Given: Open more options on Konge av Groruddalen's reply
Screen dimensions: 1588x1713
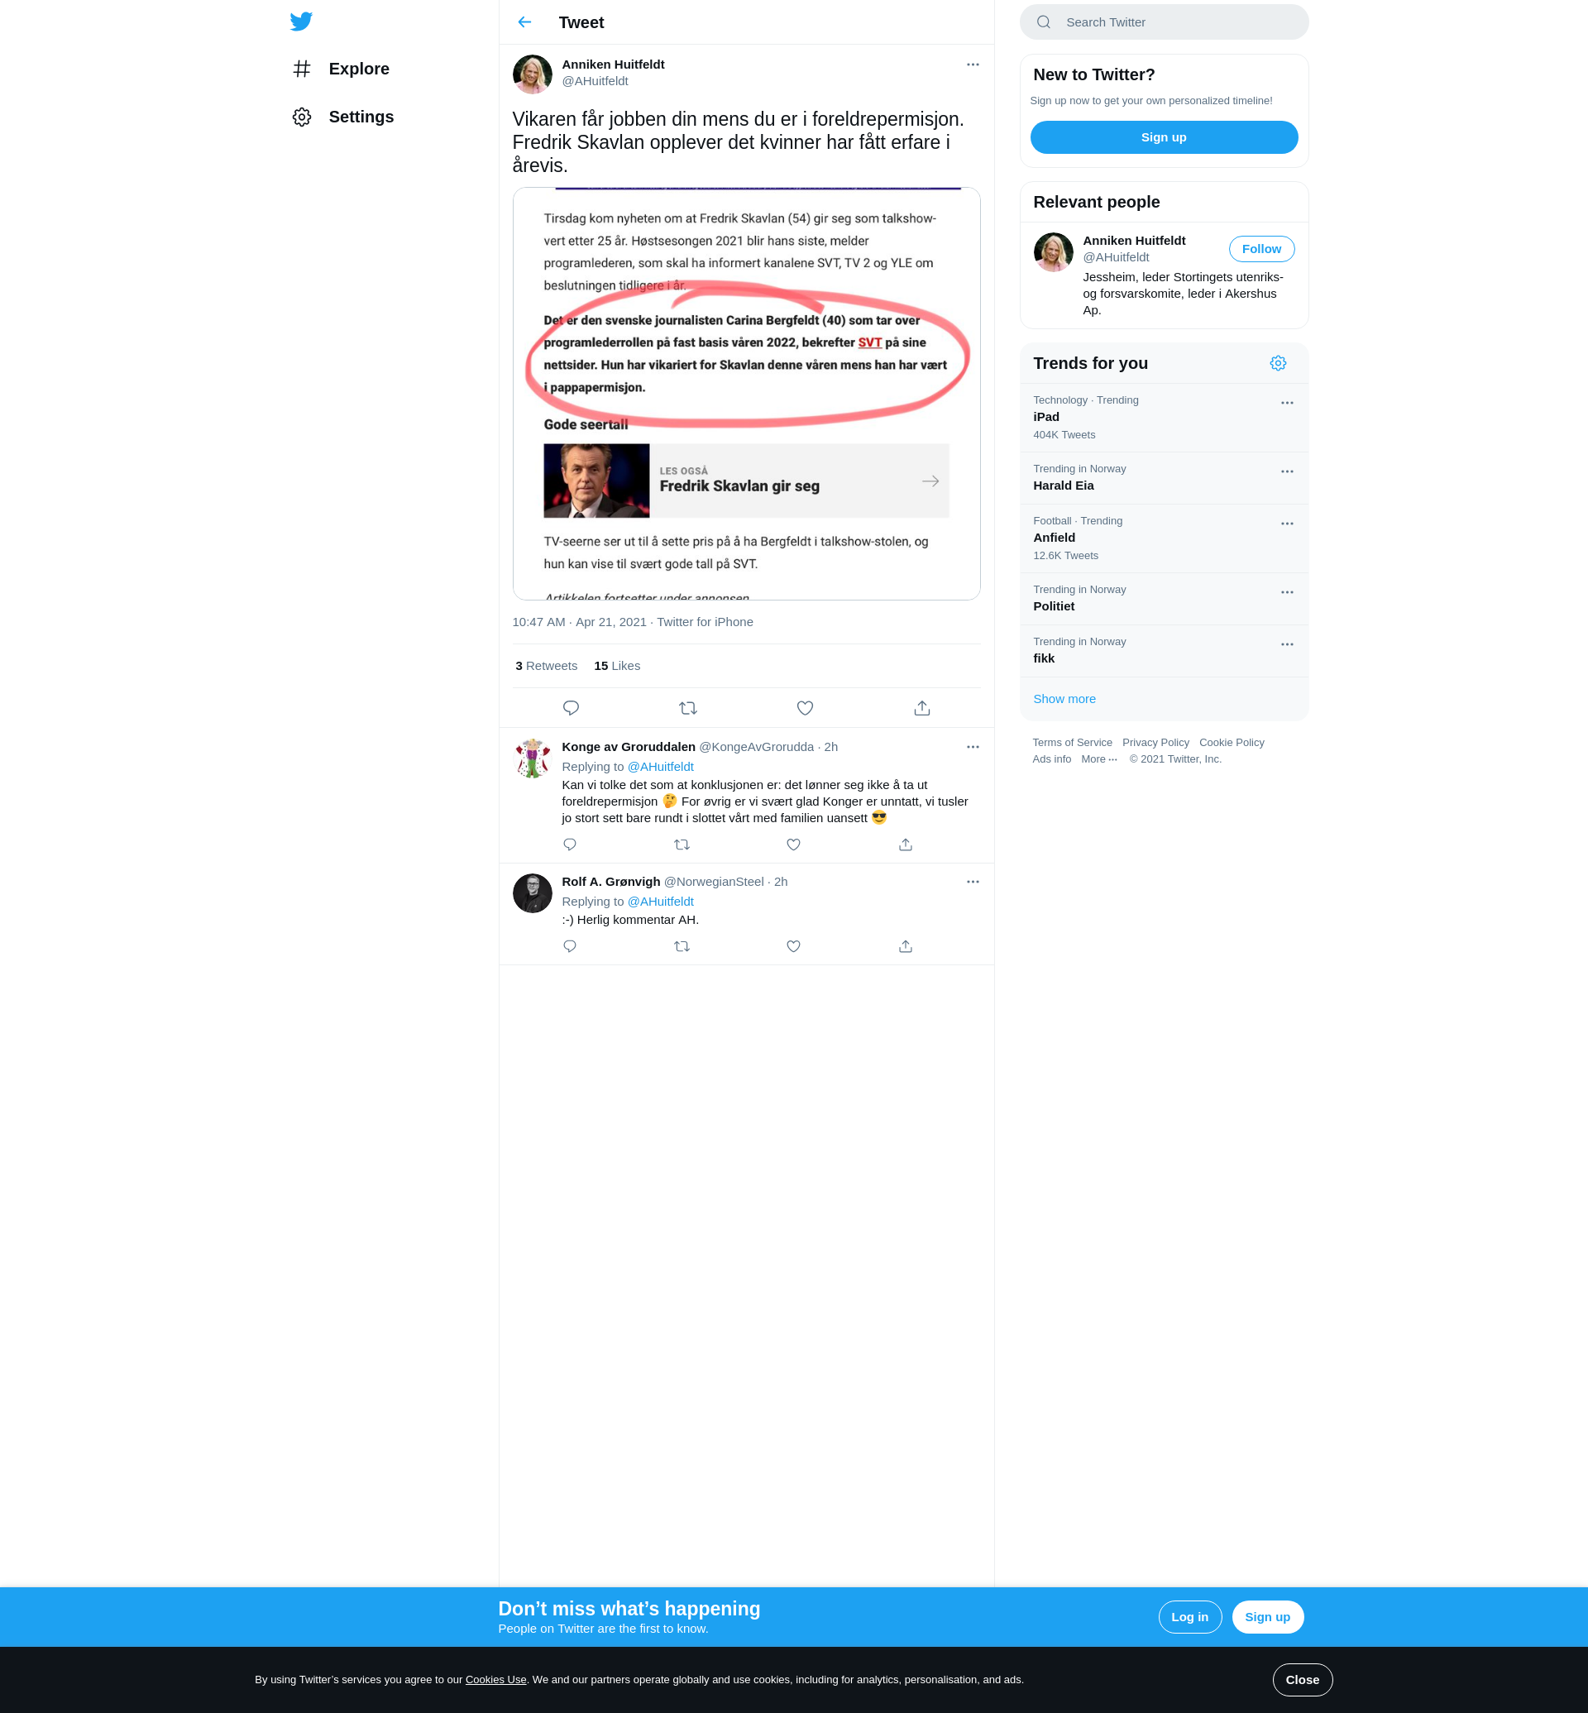Looking at the screenshot, I should click(972, 747).
